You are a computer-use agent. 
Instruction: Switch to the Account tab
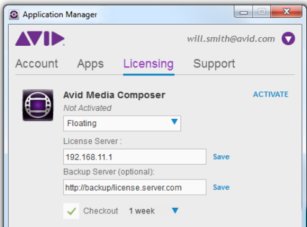(x=37, y=64)
